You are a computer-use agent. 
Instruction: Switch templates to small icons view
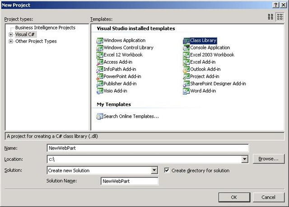pyautogui.click(x=280, y=17)
